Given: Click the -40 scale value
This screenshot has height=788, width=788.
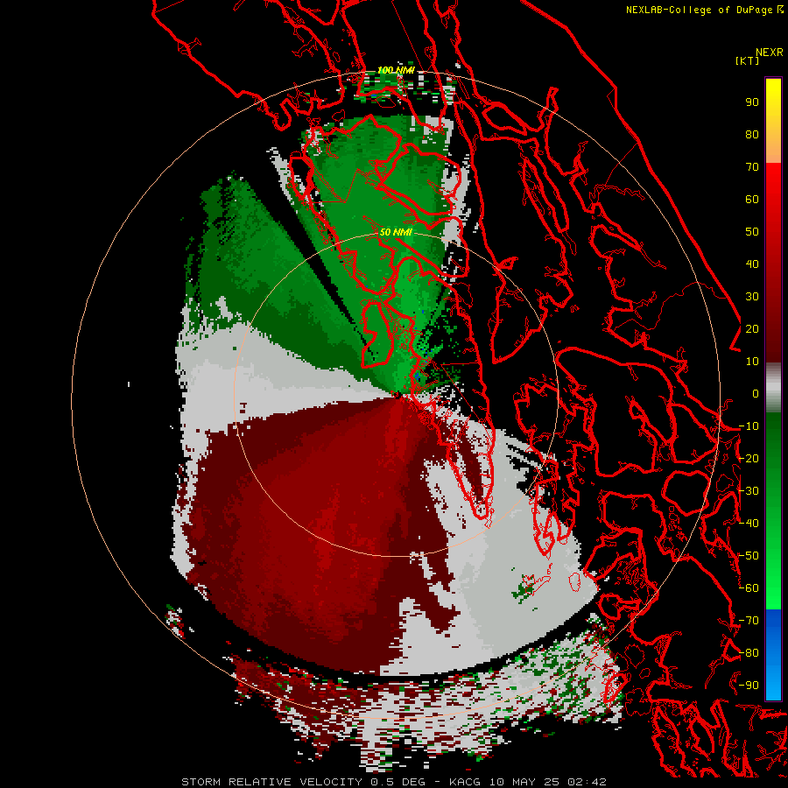Looking at the screenshot, I should (749, 524).
